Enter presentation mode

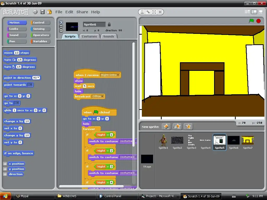(x=261, y=12)
